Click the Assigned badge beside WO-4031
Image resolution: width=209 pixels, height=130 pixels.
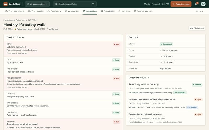(192, 107)
